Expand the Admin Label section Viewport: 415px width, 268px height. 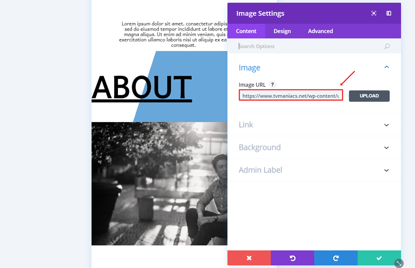314,170
